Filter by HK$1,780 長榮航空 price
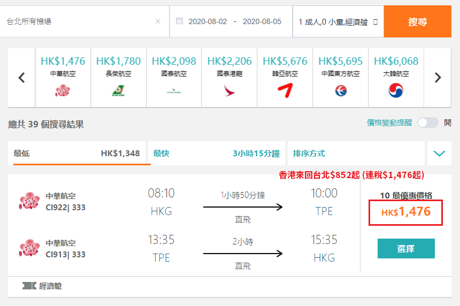 118,61
